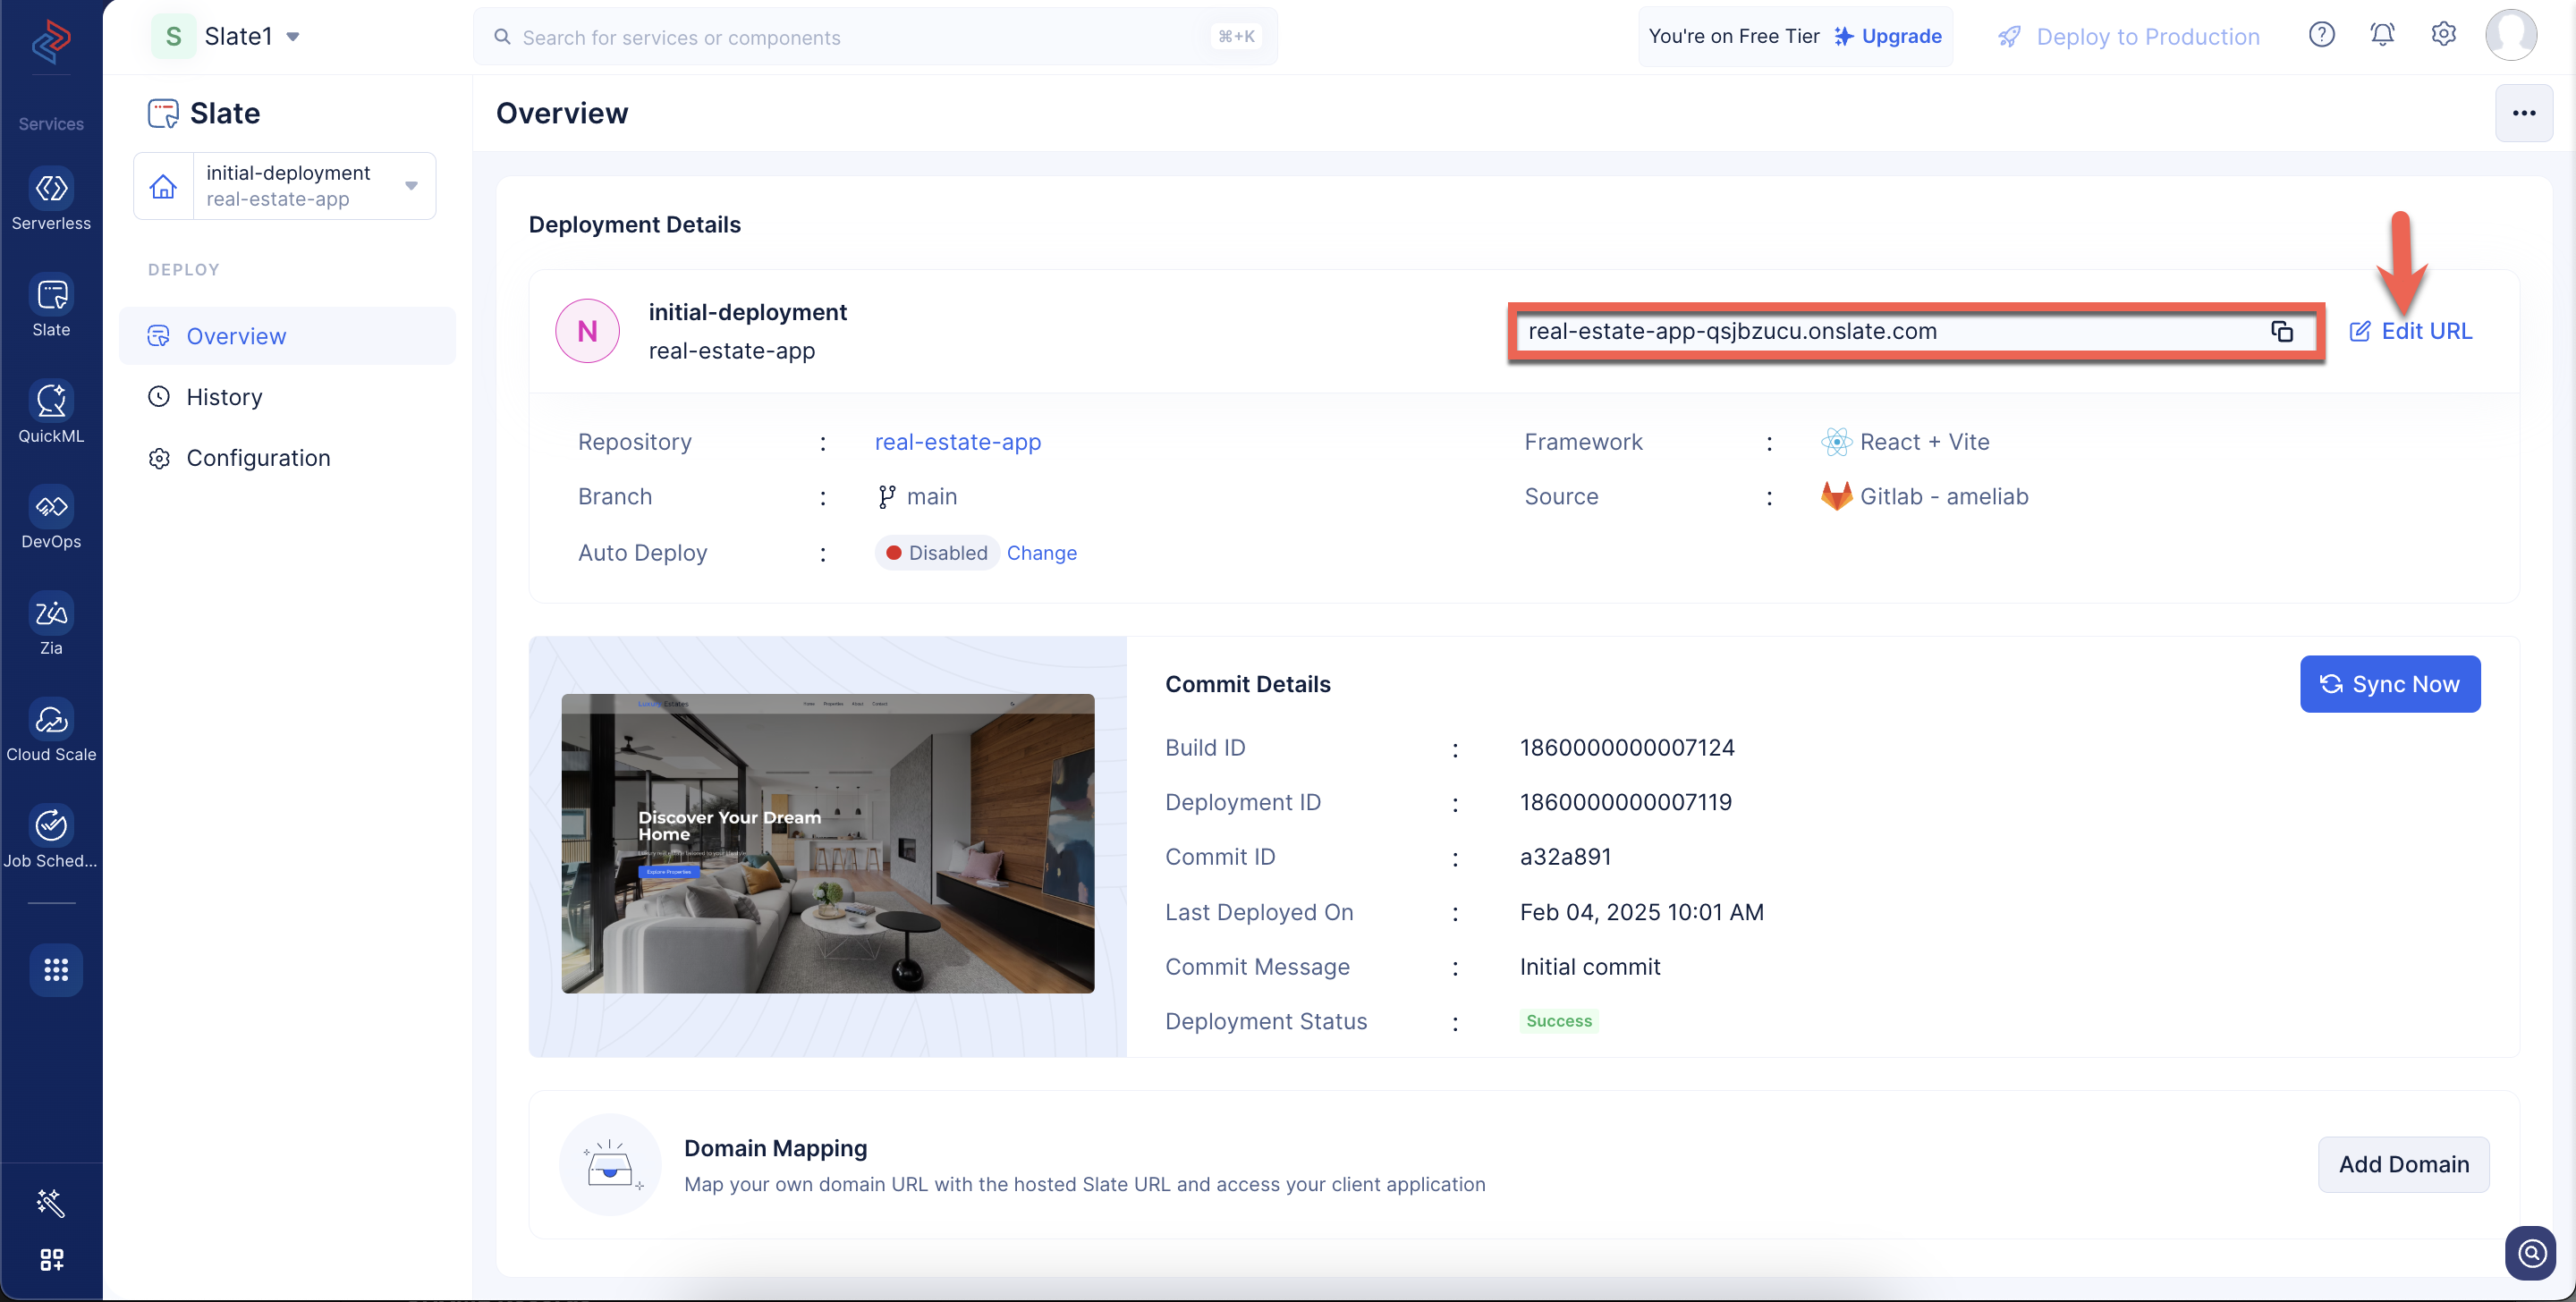Image resolution: width=2576 pixels, height=1302 pixels.
Task: Click the Sync Now button
Action: tap(2390, 684)
